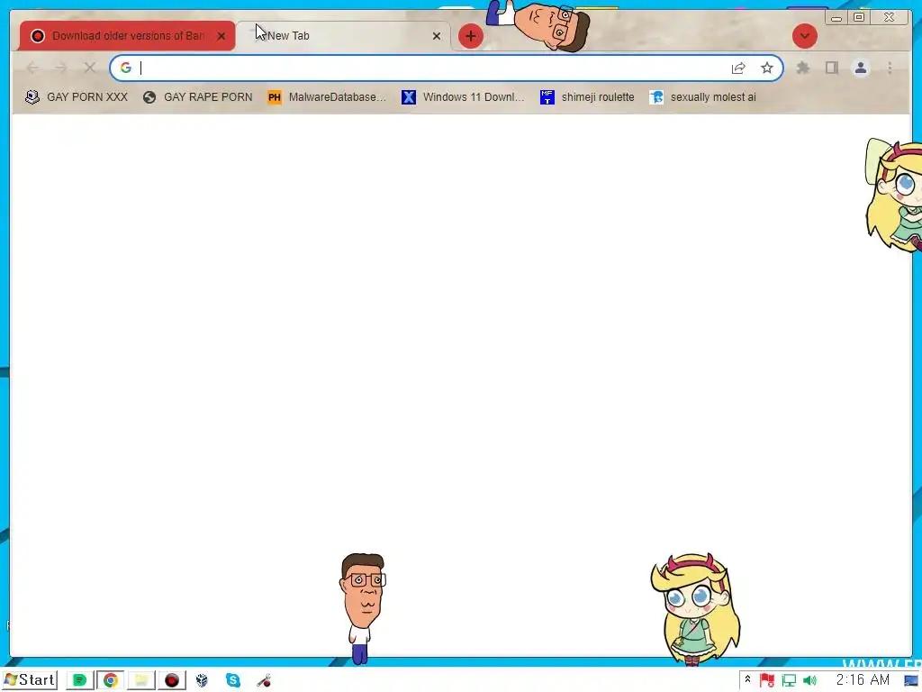Expand the hidden system tray icons
The height and width of the screenshot is (692, 922).
tap(747, 679)
